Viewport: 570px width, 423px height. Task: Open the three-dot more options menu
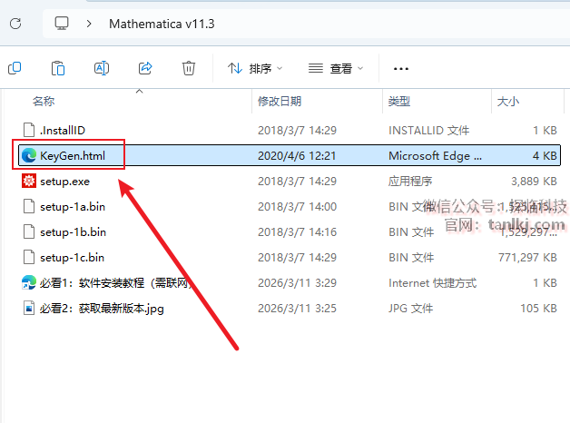tap(401, 68)
